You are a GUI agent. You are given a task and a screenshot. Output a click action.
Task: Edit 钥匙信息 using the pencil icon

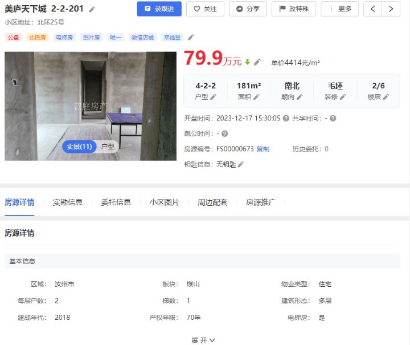241,164
